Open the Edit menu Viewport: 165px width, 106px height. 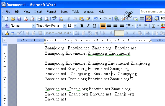point(17,12)
